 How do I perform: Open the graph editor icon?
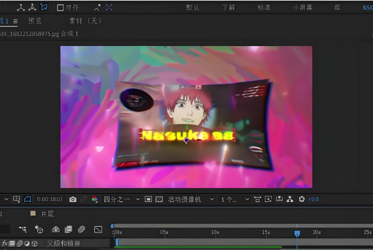(x=98, y=229)
